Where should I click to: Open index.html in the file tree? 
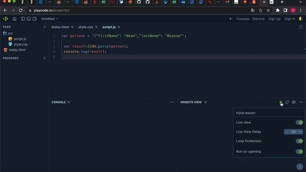15,50
